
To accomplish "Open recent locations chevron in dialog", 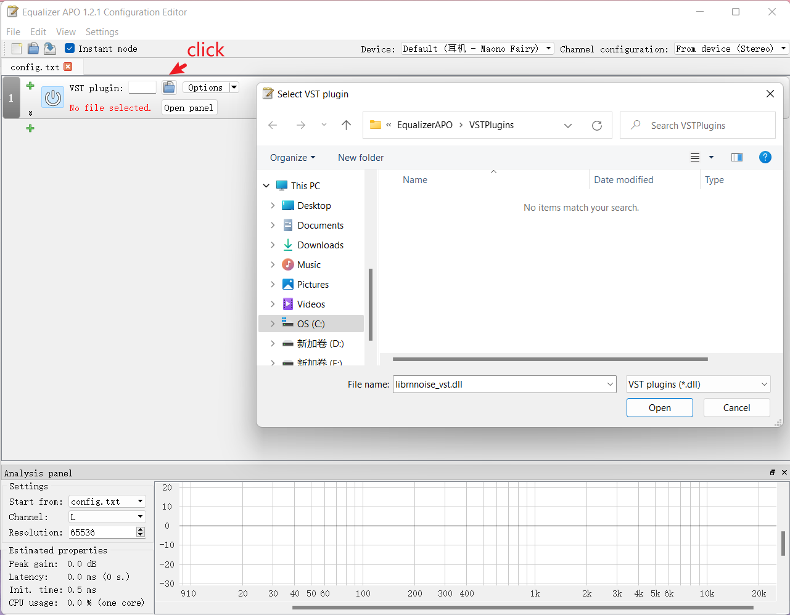I will pyautogui.click(x=324, y=125).
